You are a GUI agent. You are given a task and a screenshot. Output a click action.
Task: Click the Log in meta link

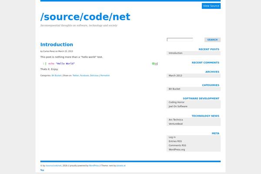click(172, 137)
